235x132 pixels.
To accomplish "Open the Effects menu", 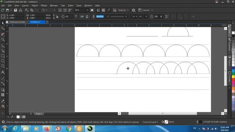I will [x=44, y=5].
